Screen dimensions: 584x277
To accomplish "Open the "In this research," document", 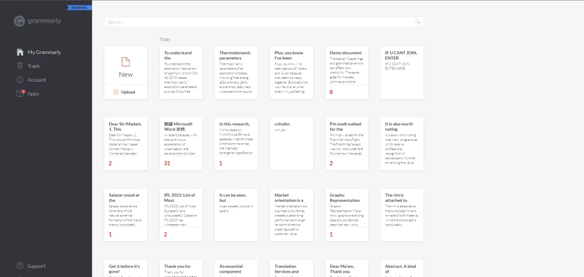I will point(236,144).
